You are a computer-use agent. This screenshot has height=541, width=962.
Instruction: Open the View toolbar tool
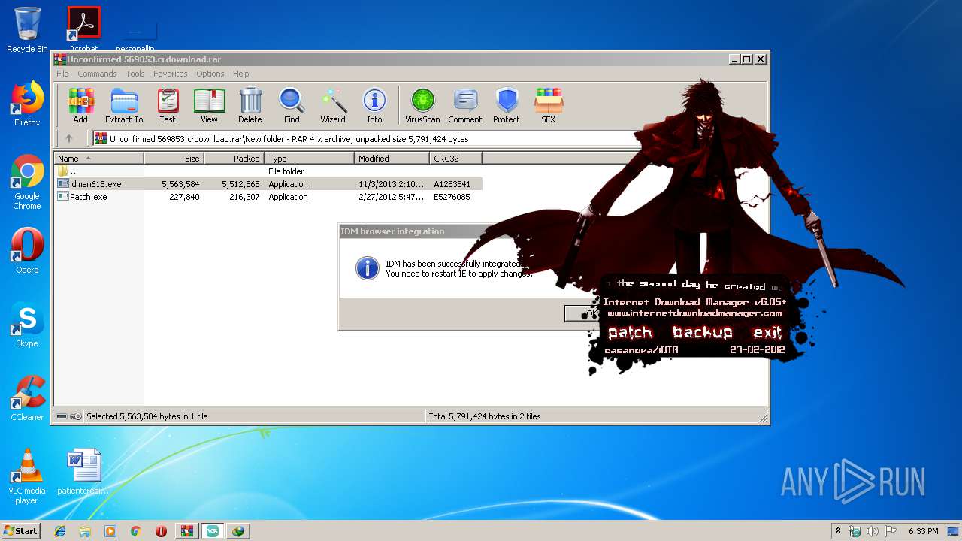[209, 106]
